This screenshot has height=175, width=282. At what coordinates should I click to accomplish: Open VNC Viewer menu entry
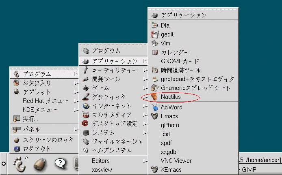pyautogui.click(x=193, y=161)
